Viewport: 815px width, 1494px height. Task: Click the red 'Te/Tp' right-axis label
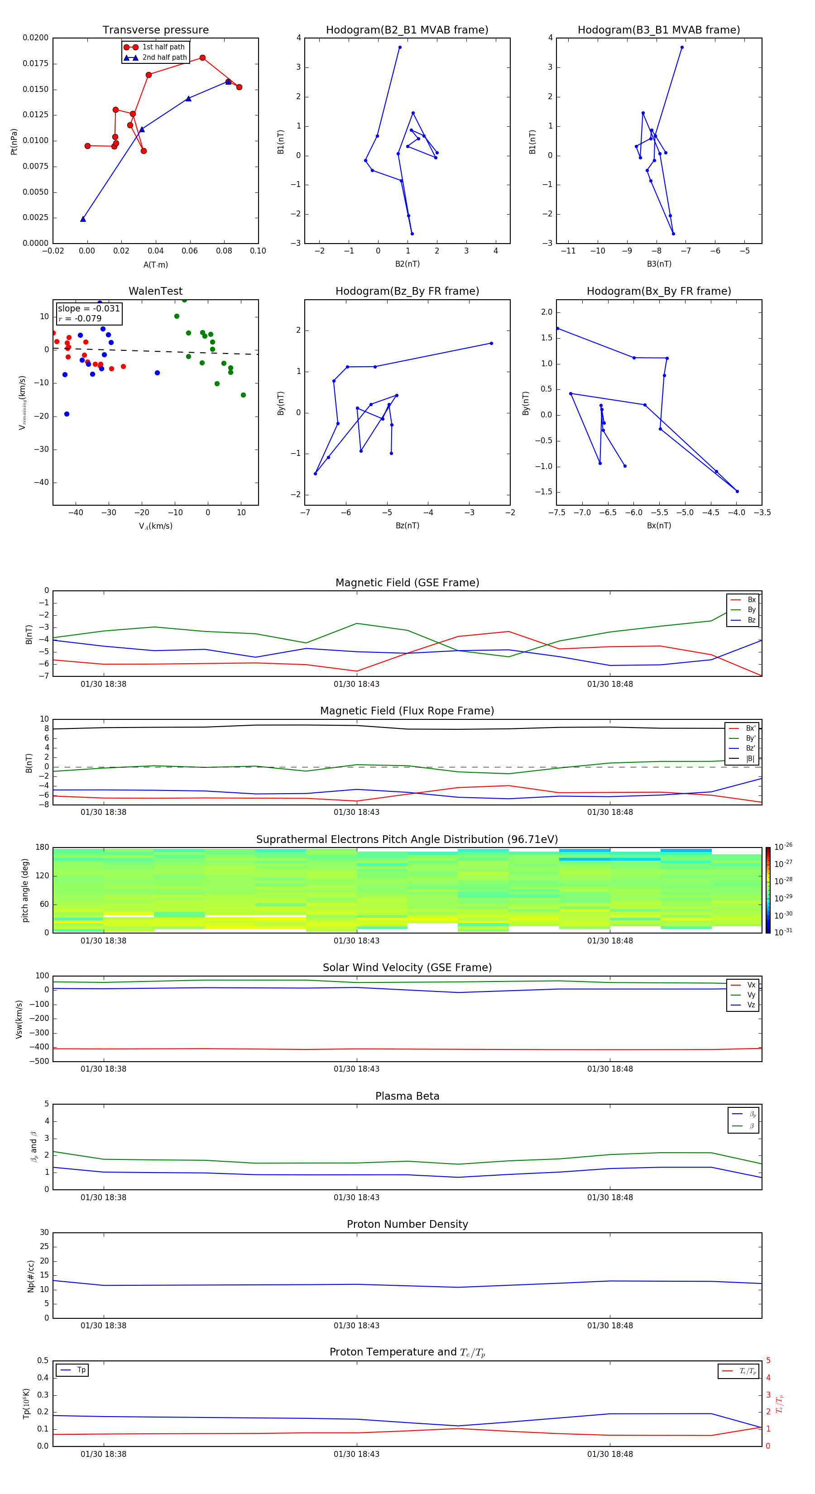pos(780,1403)
